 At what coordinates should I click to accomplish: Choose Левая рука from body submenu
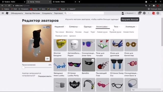pos(102,32)
